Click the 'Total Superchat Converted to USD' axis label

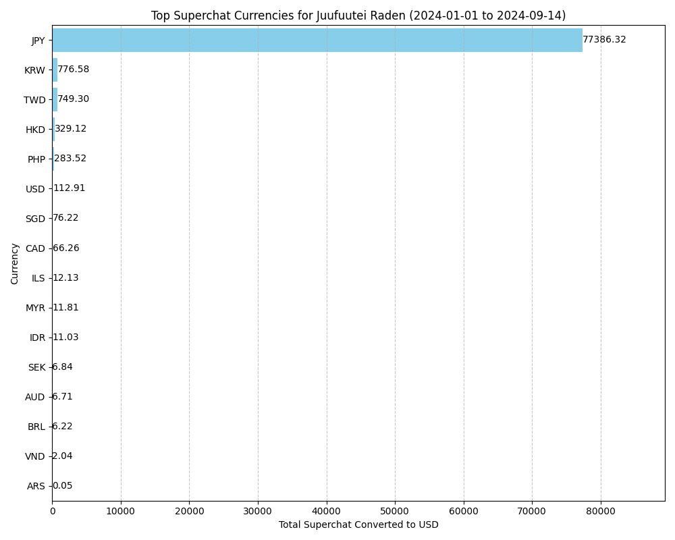[358, 524]
